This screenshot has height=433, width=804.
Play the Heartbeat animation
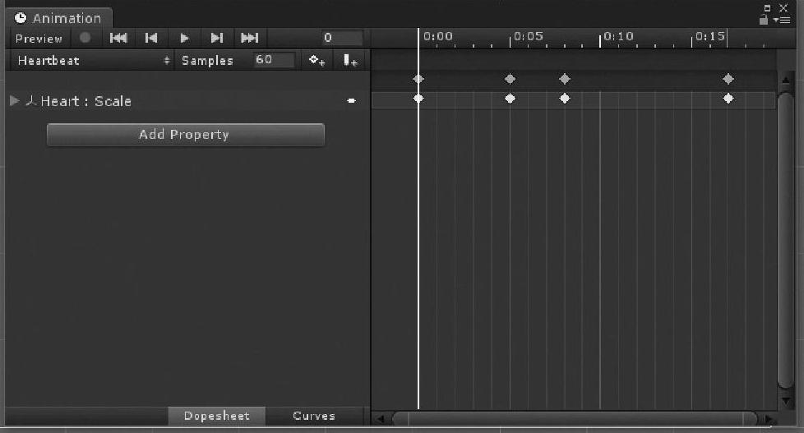[185, 38]
